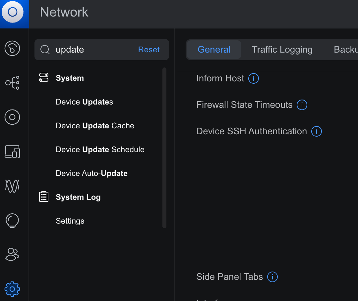Show info for Inform Host
The image size is (358, 301).
click(x=254, y=78)
